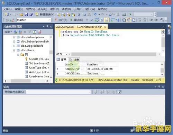Open the 显示输出来源 source combo box

(58, 92)
